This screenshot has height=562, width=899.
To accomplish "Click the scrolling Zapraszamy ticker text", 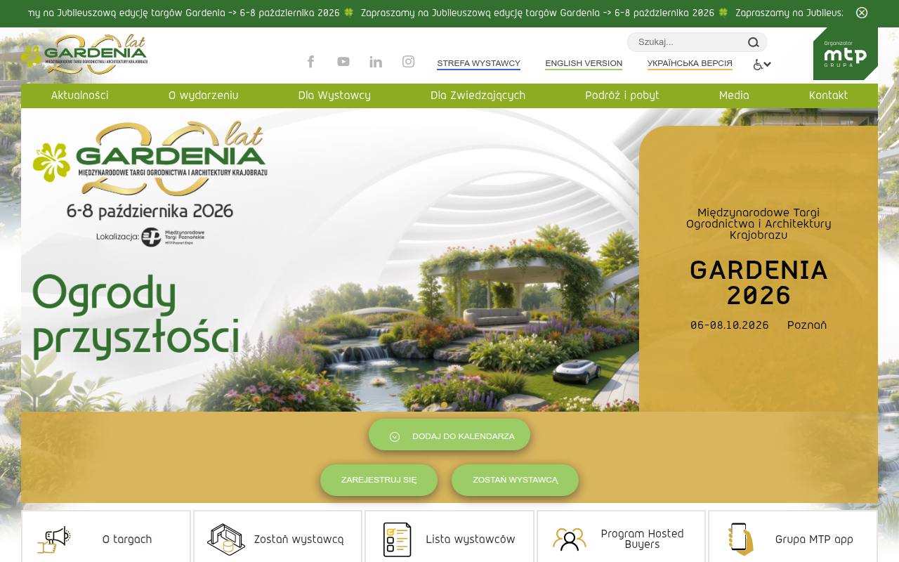I will pos(435,13).
